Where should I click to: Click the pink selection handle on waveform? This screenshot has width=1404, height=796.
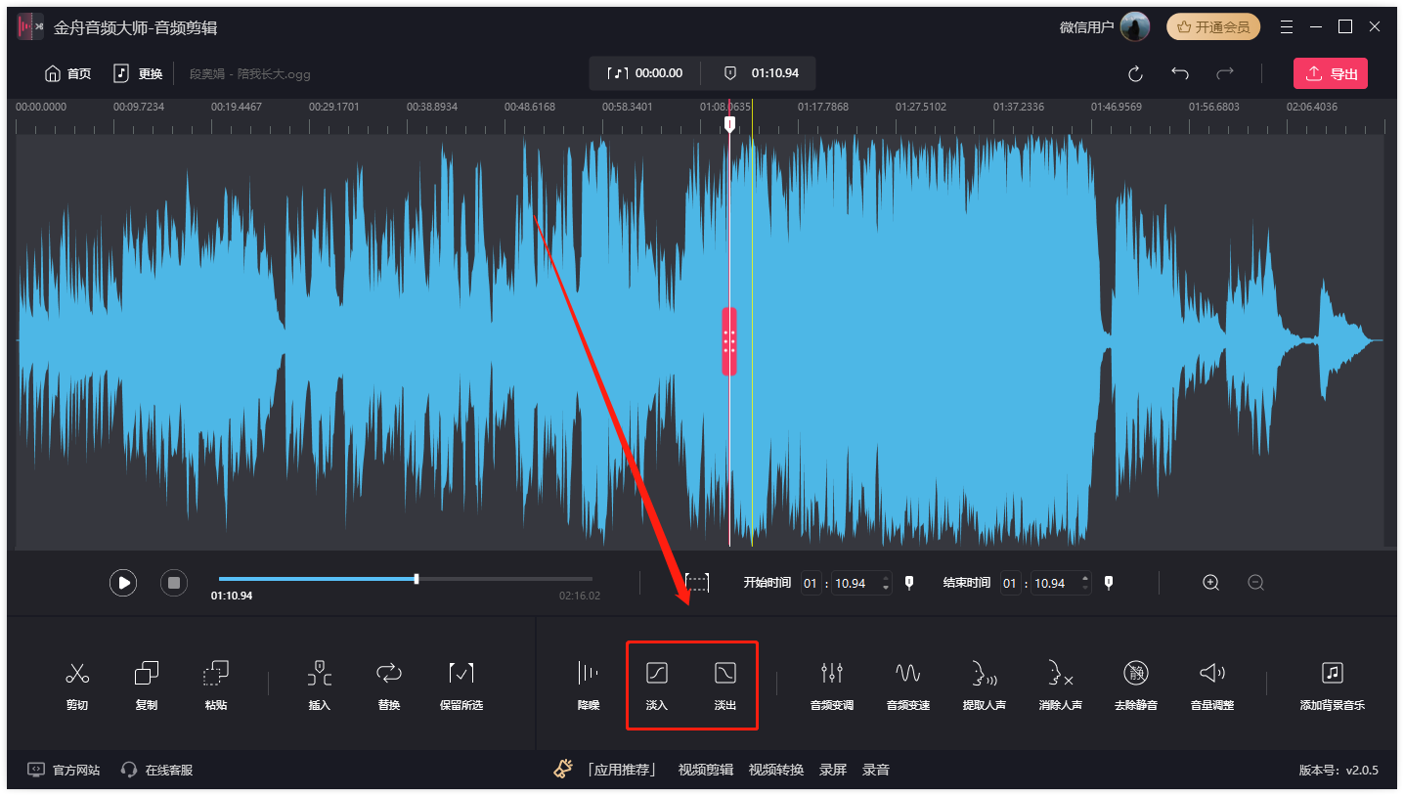729,340
